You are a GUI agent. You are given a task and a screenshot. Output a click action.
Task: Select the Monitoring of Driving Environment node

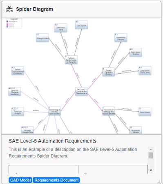point(55,111)
